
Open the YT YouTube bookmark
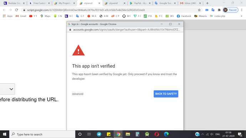[33, 16]
